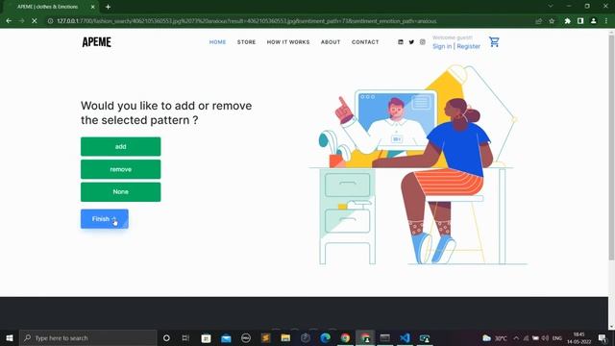
Task: Choose the green None button
Action: [121, 192]
